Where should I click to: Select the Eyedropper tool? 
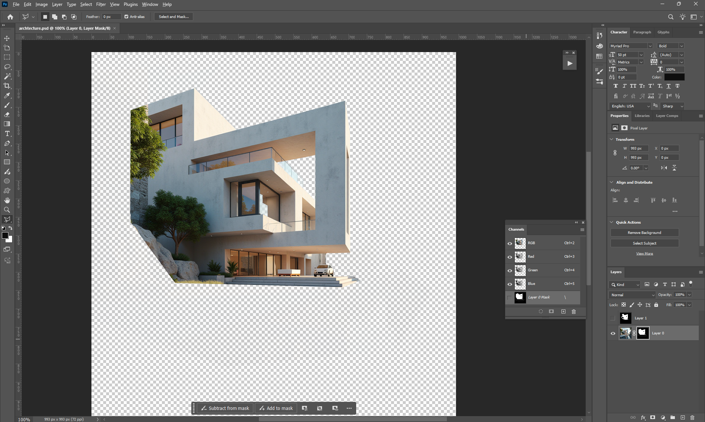tap(7, 95)
